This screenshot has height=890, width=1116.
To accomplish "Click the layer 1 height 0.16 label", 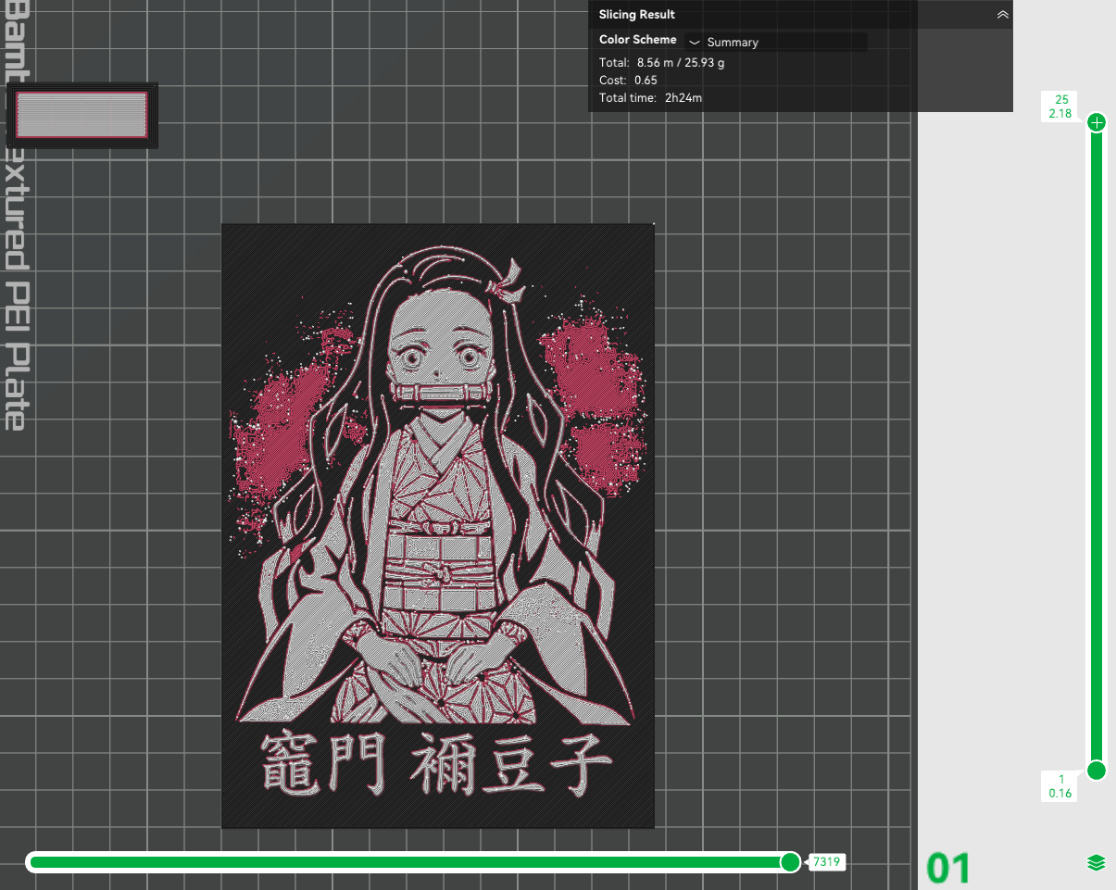I will (1060, 785).
